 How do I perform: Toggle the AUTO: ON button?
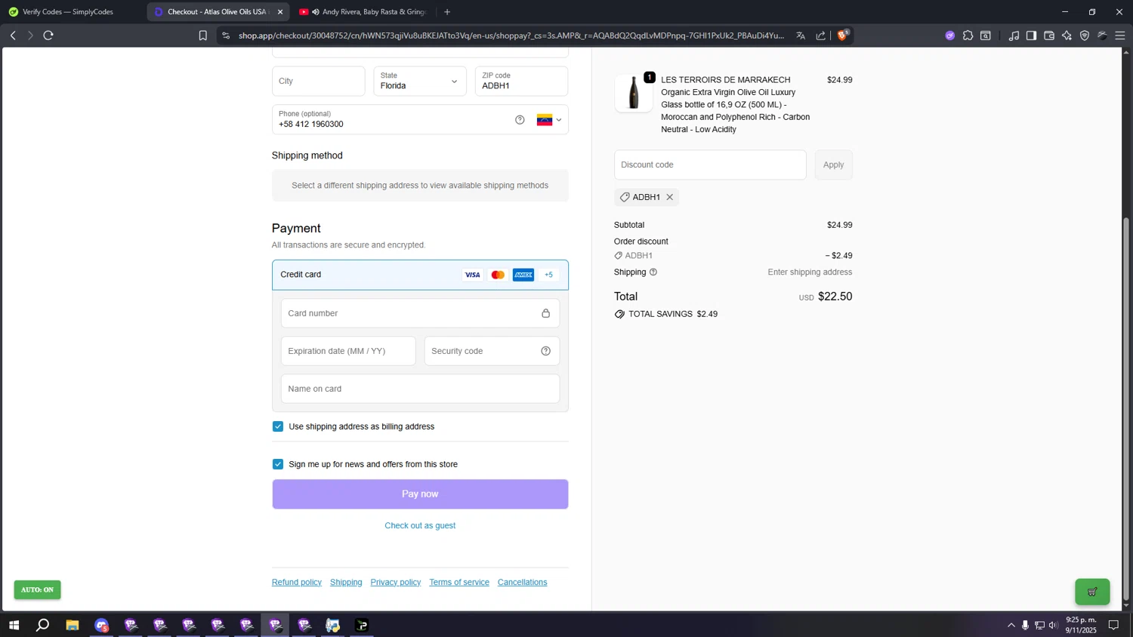(x=37, y=589)
